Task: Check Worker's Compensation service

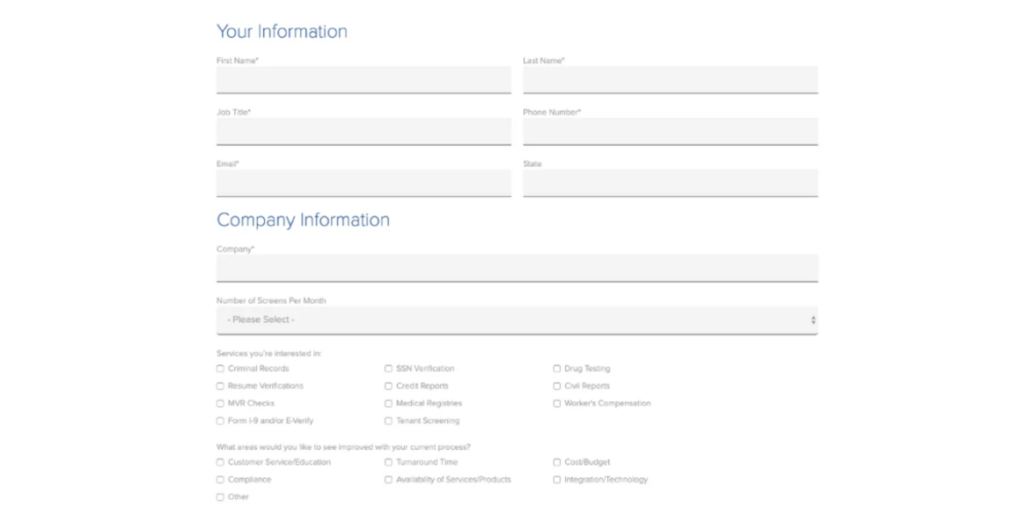Action: pos(557,404)
